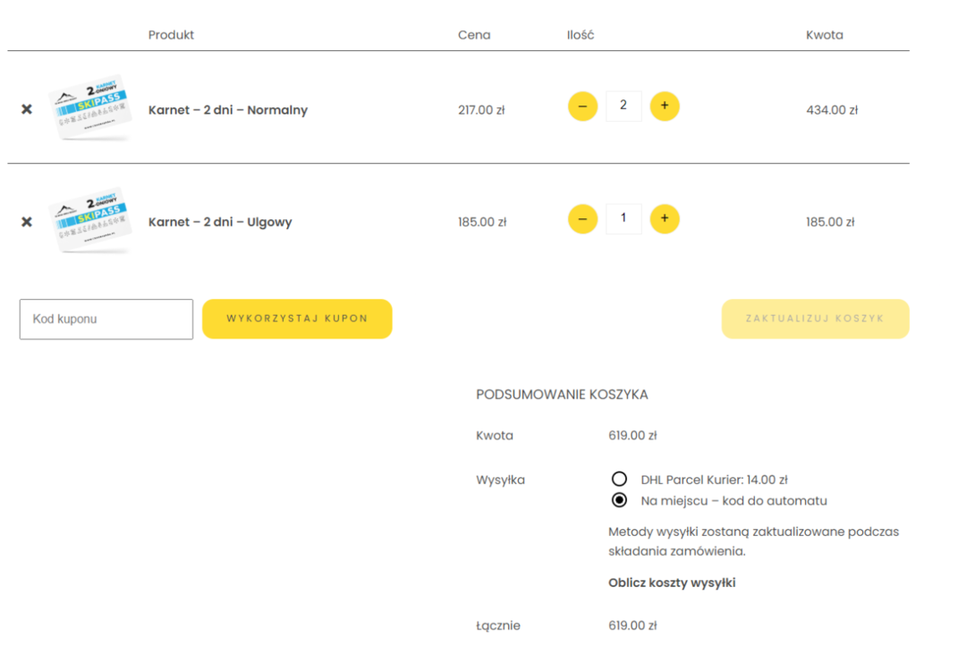
Task: Open the Ulgowy skipass thumbnail
Action: 90,220
